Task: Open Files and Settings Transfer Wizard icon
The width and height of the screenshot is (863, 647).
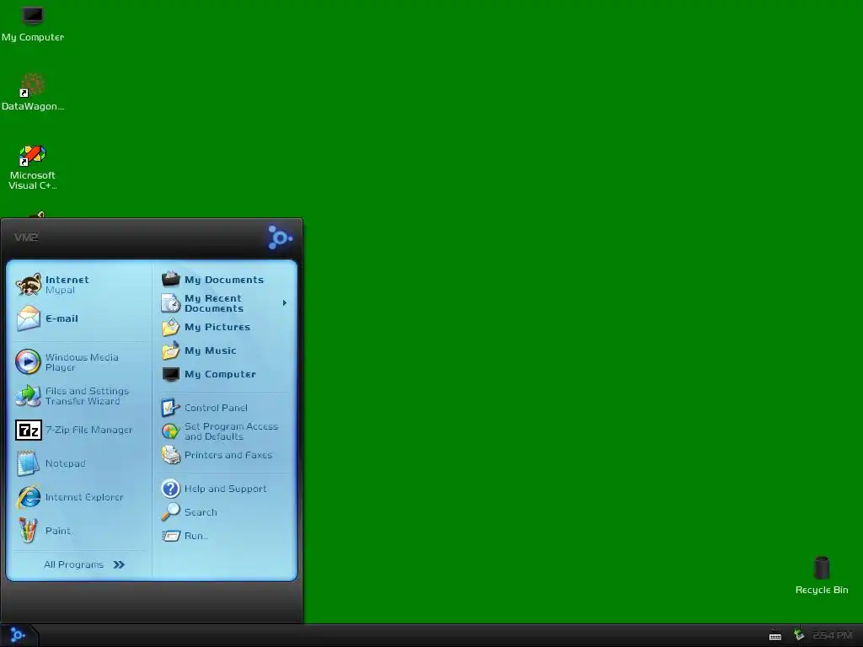Action: click(28, 396)
